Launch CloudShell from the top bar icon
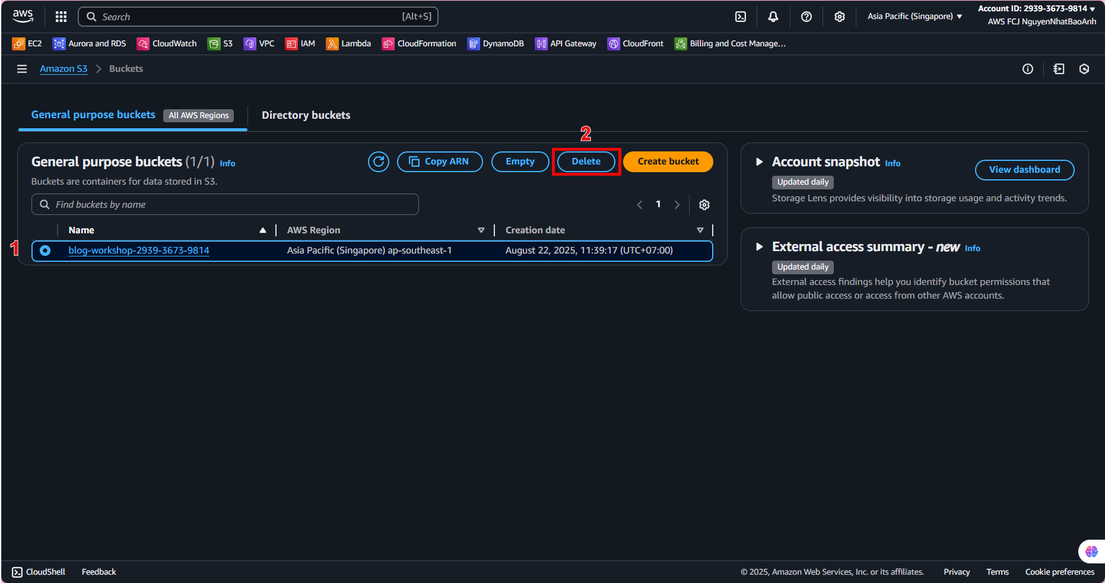 [x=741, y=17]
